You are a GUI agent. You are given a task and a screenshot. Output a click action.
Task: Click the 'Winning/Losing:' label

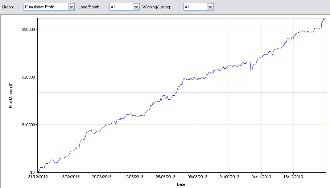pyautogui.click(x=157, y=7)
